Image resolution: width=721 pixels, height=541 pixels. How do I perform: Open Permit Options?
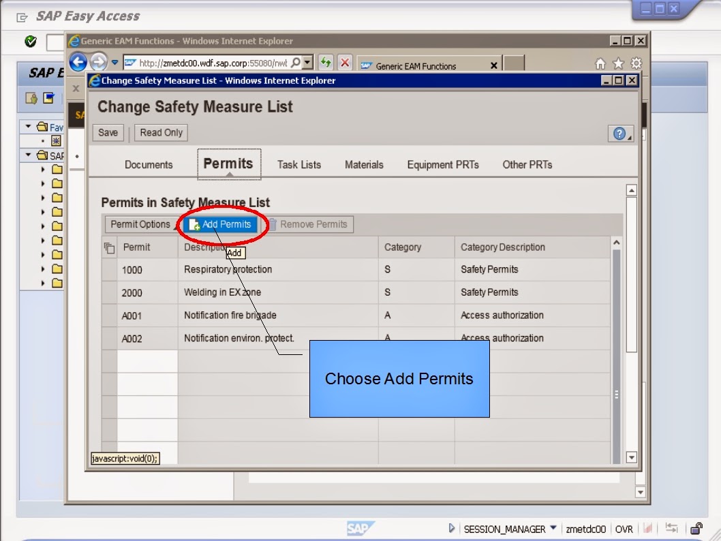tap(138, 224)
